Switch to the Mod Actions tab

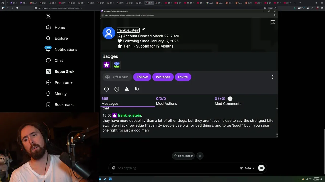(x=167, y=101)
